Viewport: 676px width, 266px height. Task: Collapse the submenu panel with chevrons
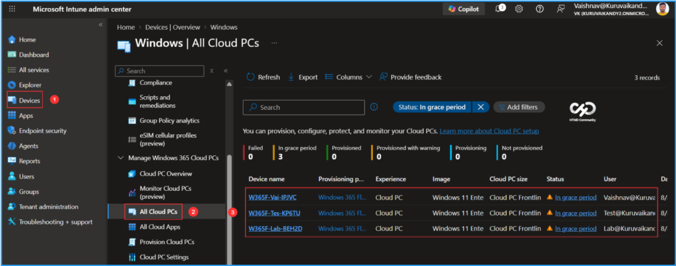(x=225, y=71)
